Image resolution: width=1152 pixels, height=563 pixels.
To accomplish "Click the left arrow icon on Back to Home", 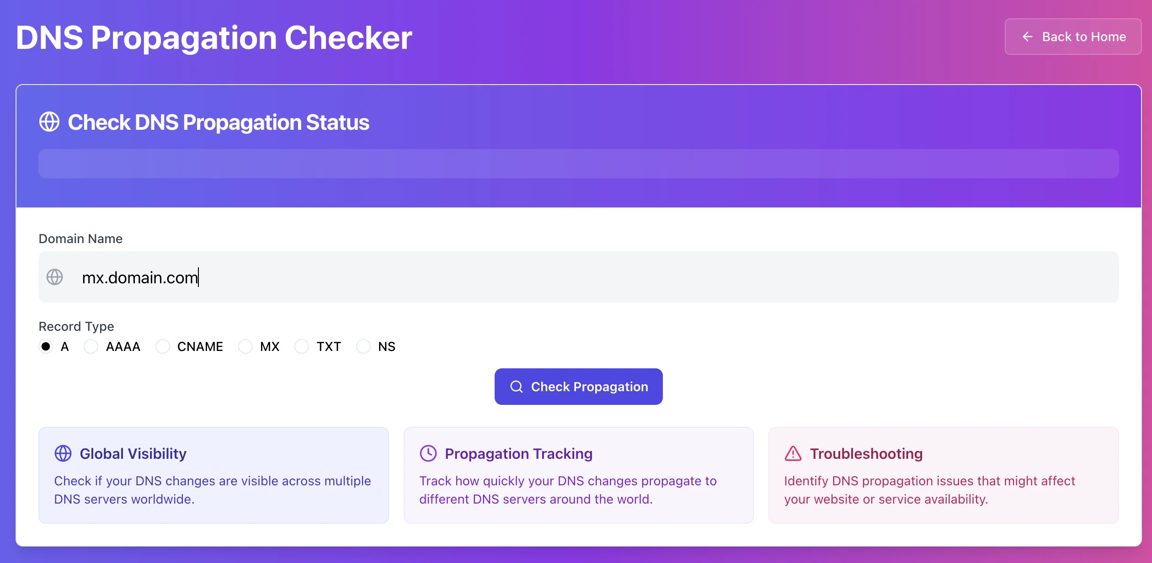I will [x=1028, y=37].
